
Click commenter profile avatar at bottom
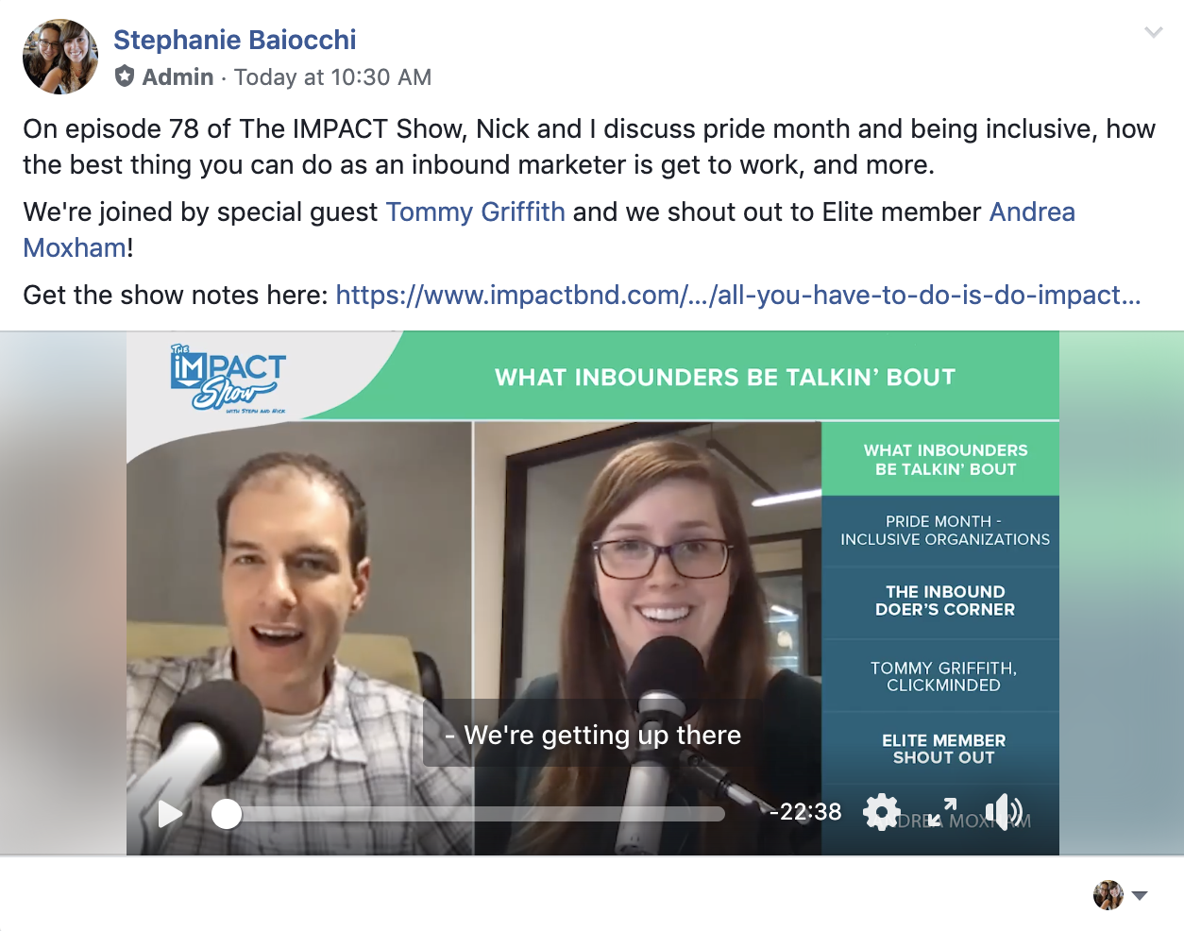pyautogui.click(x=1108, y=894)
